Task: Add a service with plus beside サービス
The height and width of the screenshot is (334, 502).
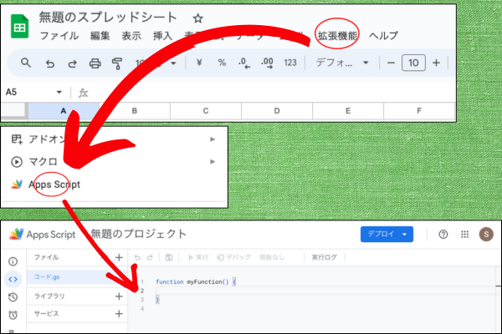Action: tap(119, 314)
